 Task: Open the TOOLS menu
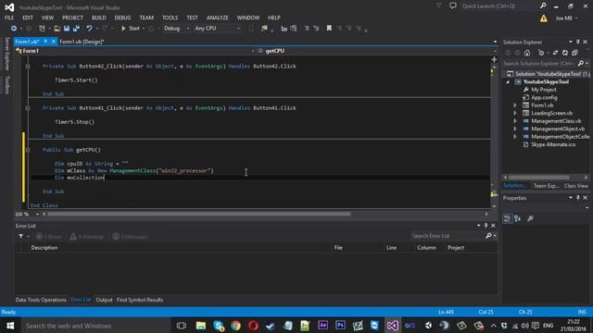pyautogui.click(x=170, y=18)
